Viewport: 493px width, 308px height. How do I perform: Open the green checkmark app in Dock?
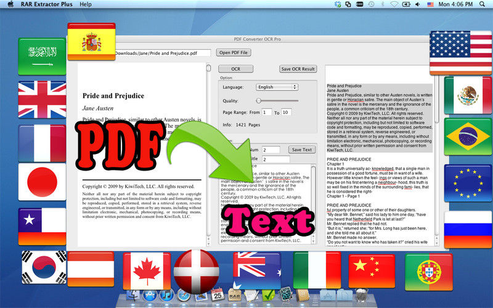pos(269,296)
